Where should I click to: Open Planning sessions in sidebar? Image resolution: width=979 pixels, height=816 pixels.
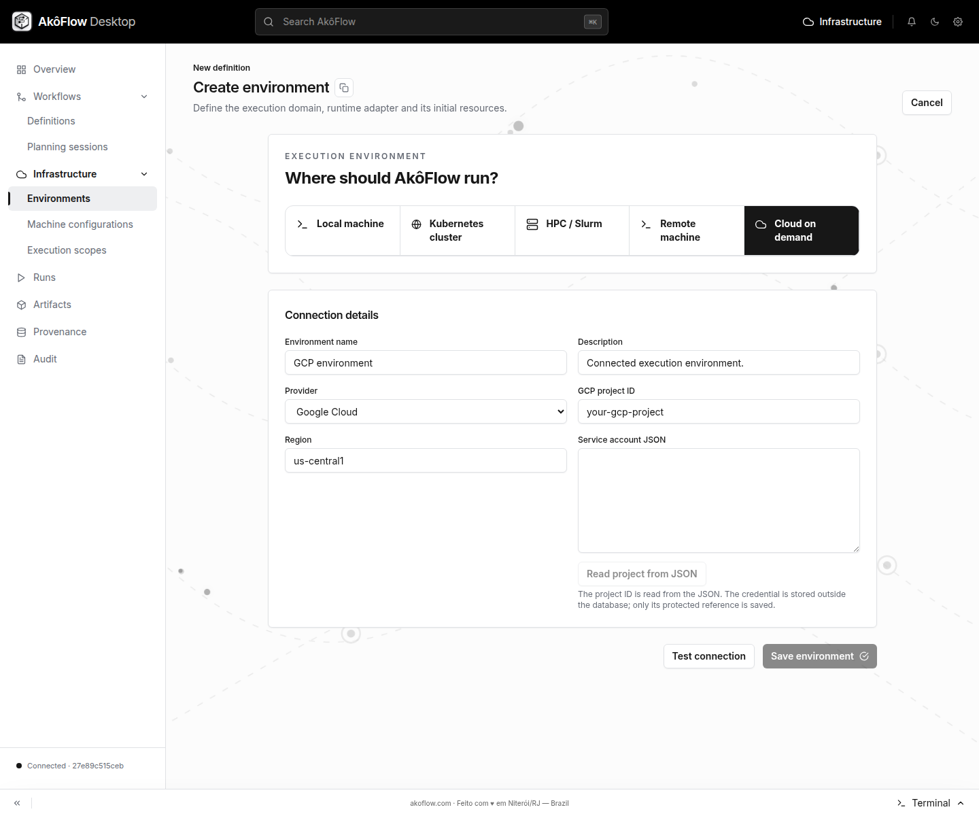tap(67, 147)
